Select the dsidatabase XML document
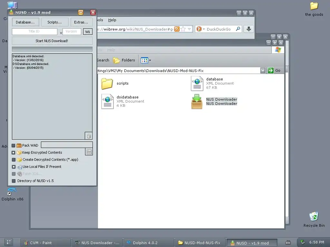The width and height of the screenshot is (330, 247). coord(123,101)
